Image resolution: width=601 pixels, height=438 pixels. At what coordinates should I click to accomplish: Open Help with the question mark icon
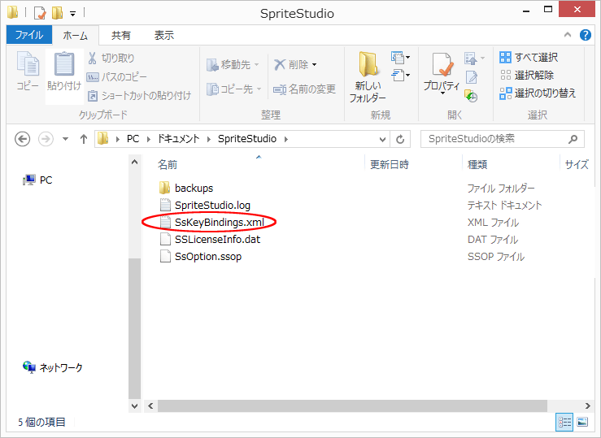point(586,35)
